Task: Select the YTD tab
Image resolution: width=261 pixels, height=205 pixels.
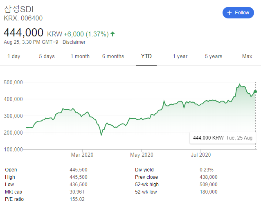Action: click(x=146, y=56)
